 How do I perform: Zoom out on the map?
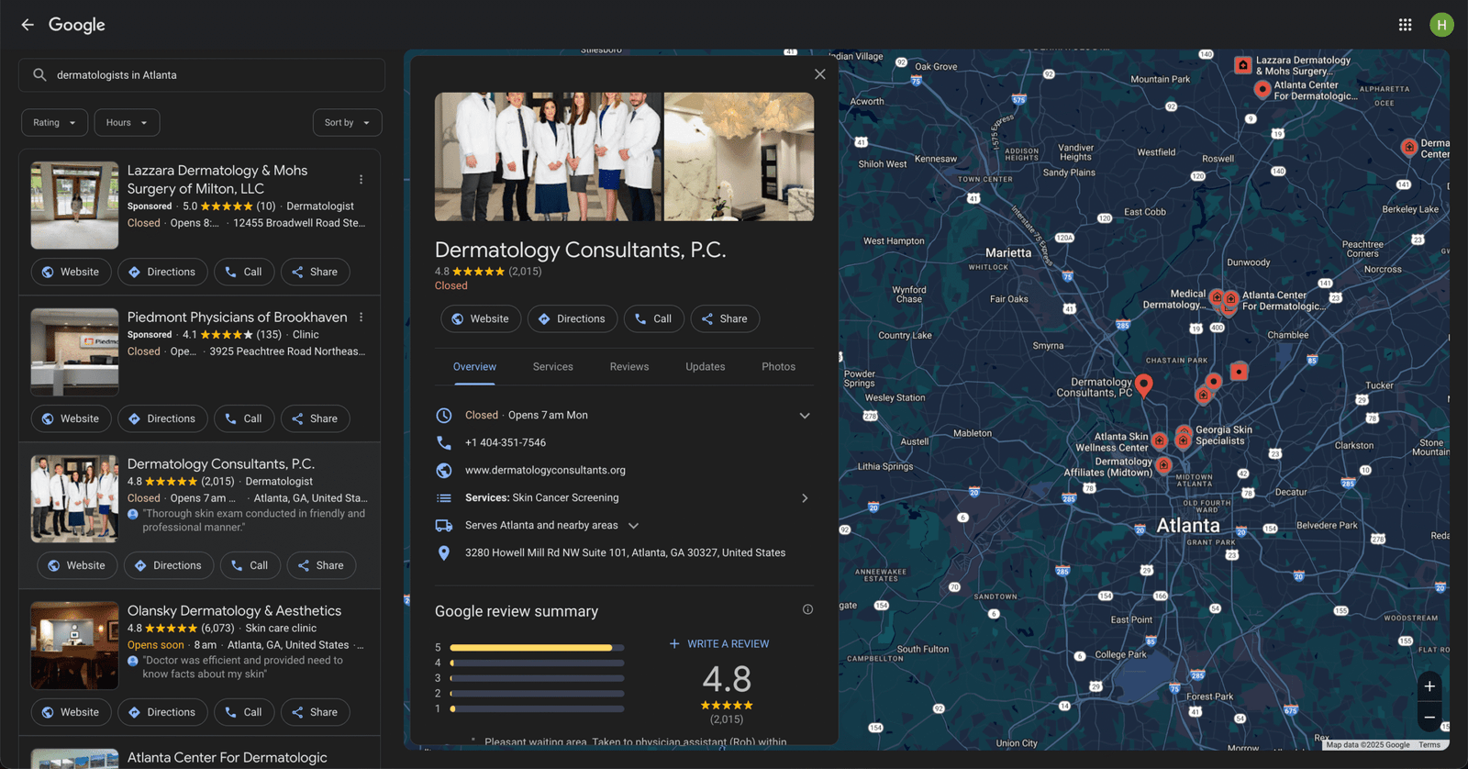pyautogui.click(x=1429, y=718)
